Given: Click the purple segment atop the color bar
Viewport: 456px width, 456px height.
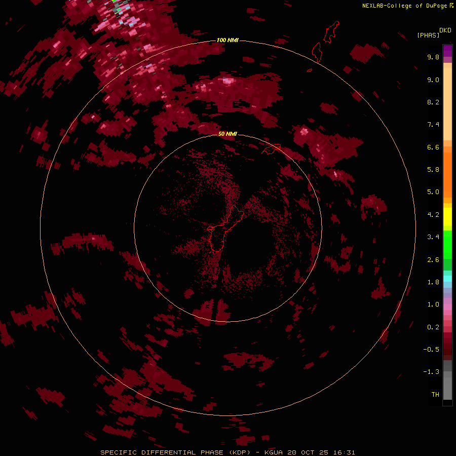Looking at the screenshot, I should (447, 51).
